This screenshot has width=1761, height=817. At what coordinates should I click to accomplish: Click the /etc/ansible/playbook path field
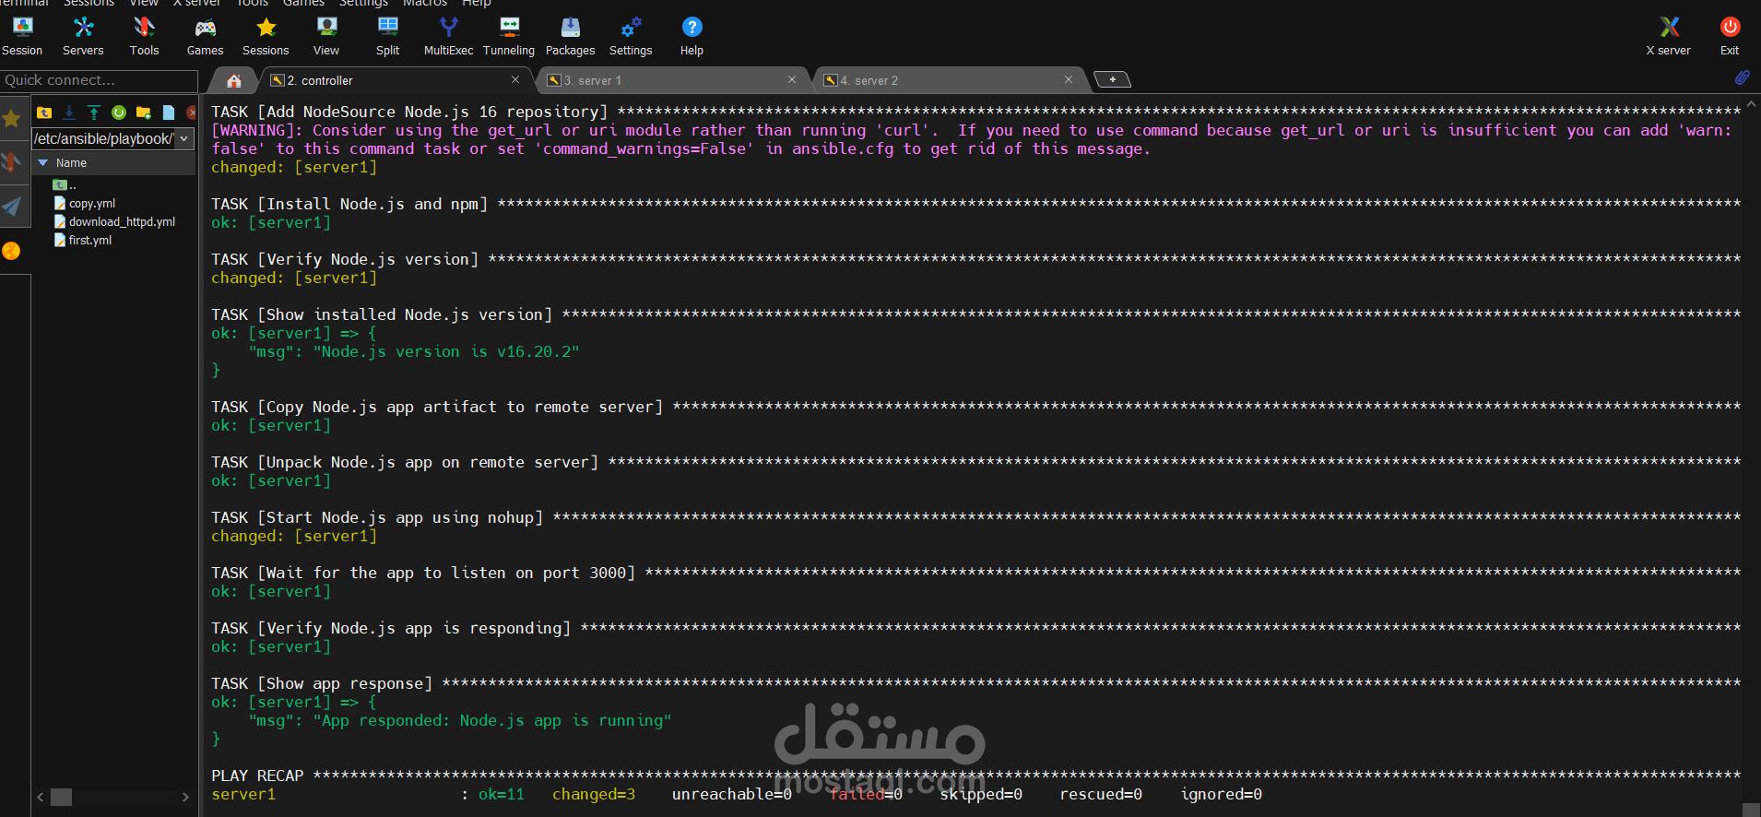point(104,138)
